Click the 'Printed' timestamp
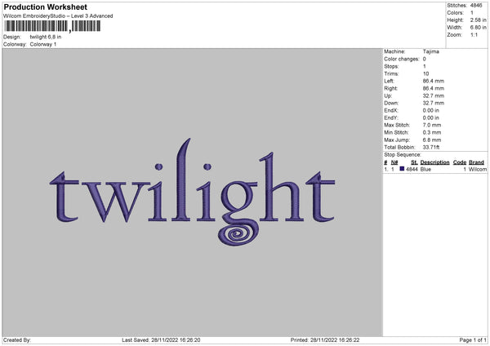The width and height of the screenshot is (490, 346). click(325, 340)
